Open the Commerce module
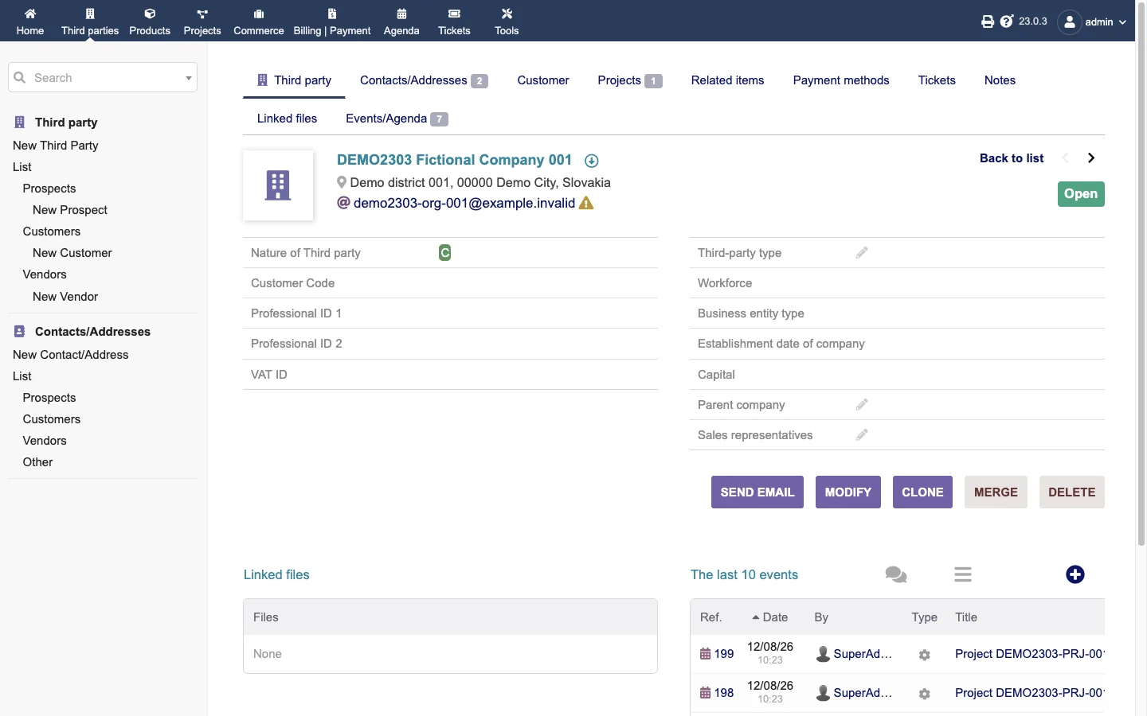The height and width of the screenshot is (716, 1147). [x=259, y=21]
